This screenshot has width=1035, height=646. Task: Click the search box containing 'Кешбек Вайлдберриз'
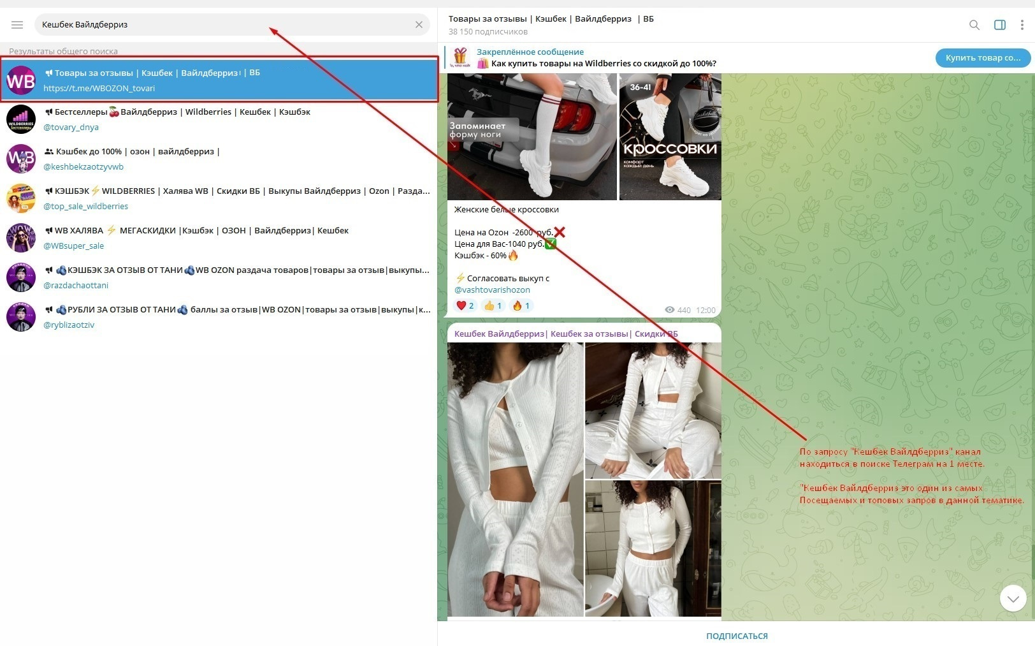point(232,25)
